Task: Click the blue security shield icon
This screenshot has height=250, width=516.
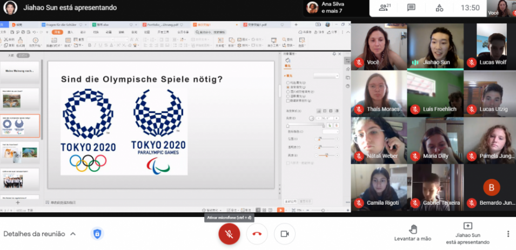Action: [97, 234]
